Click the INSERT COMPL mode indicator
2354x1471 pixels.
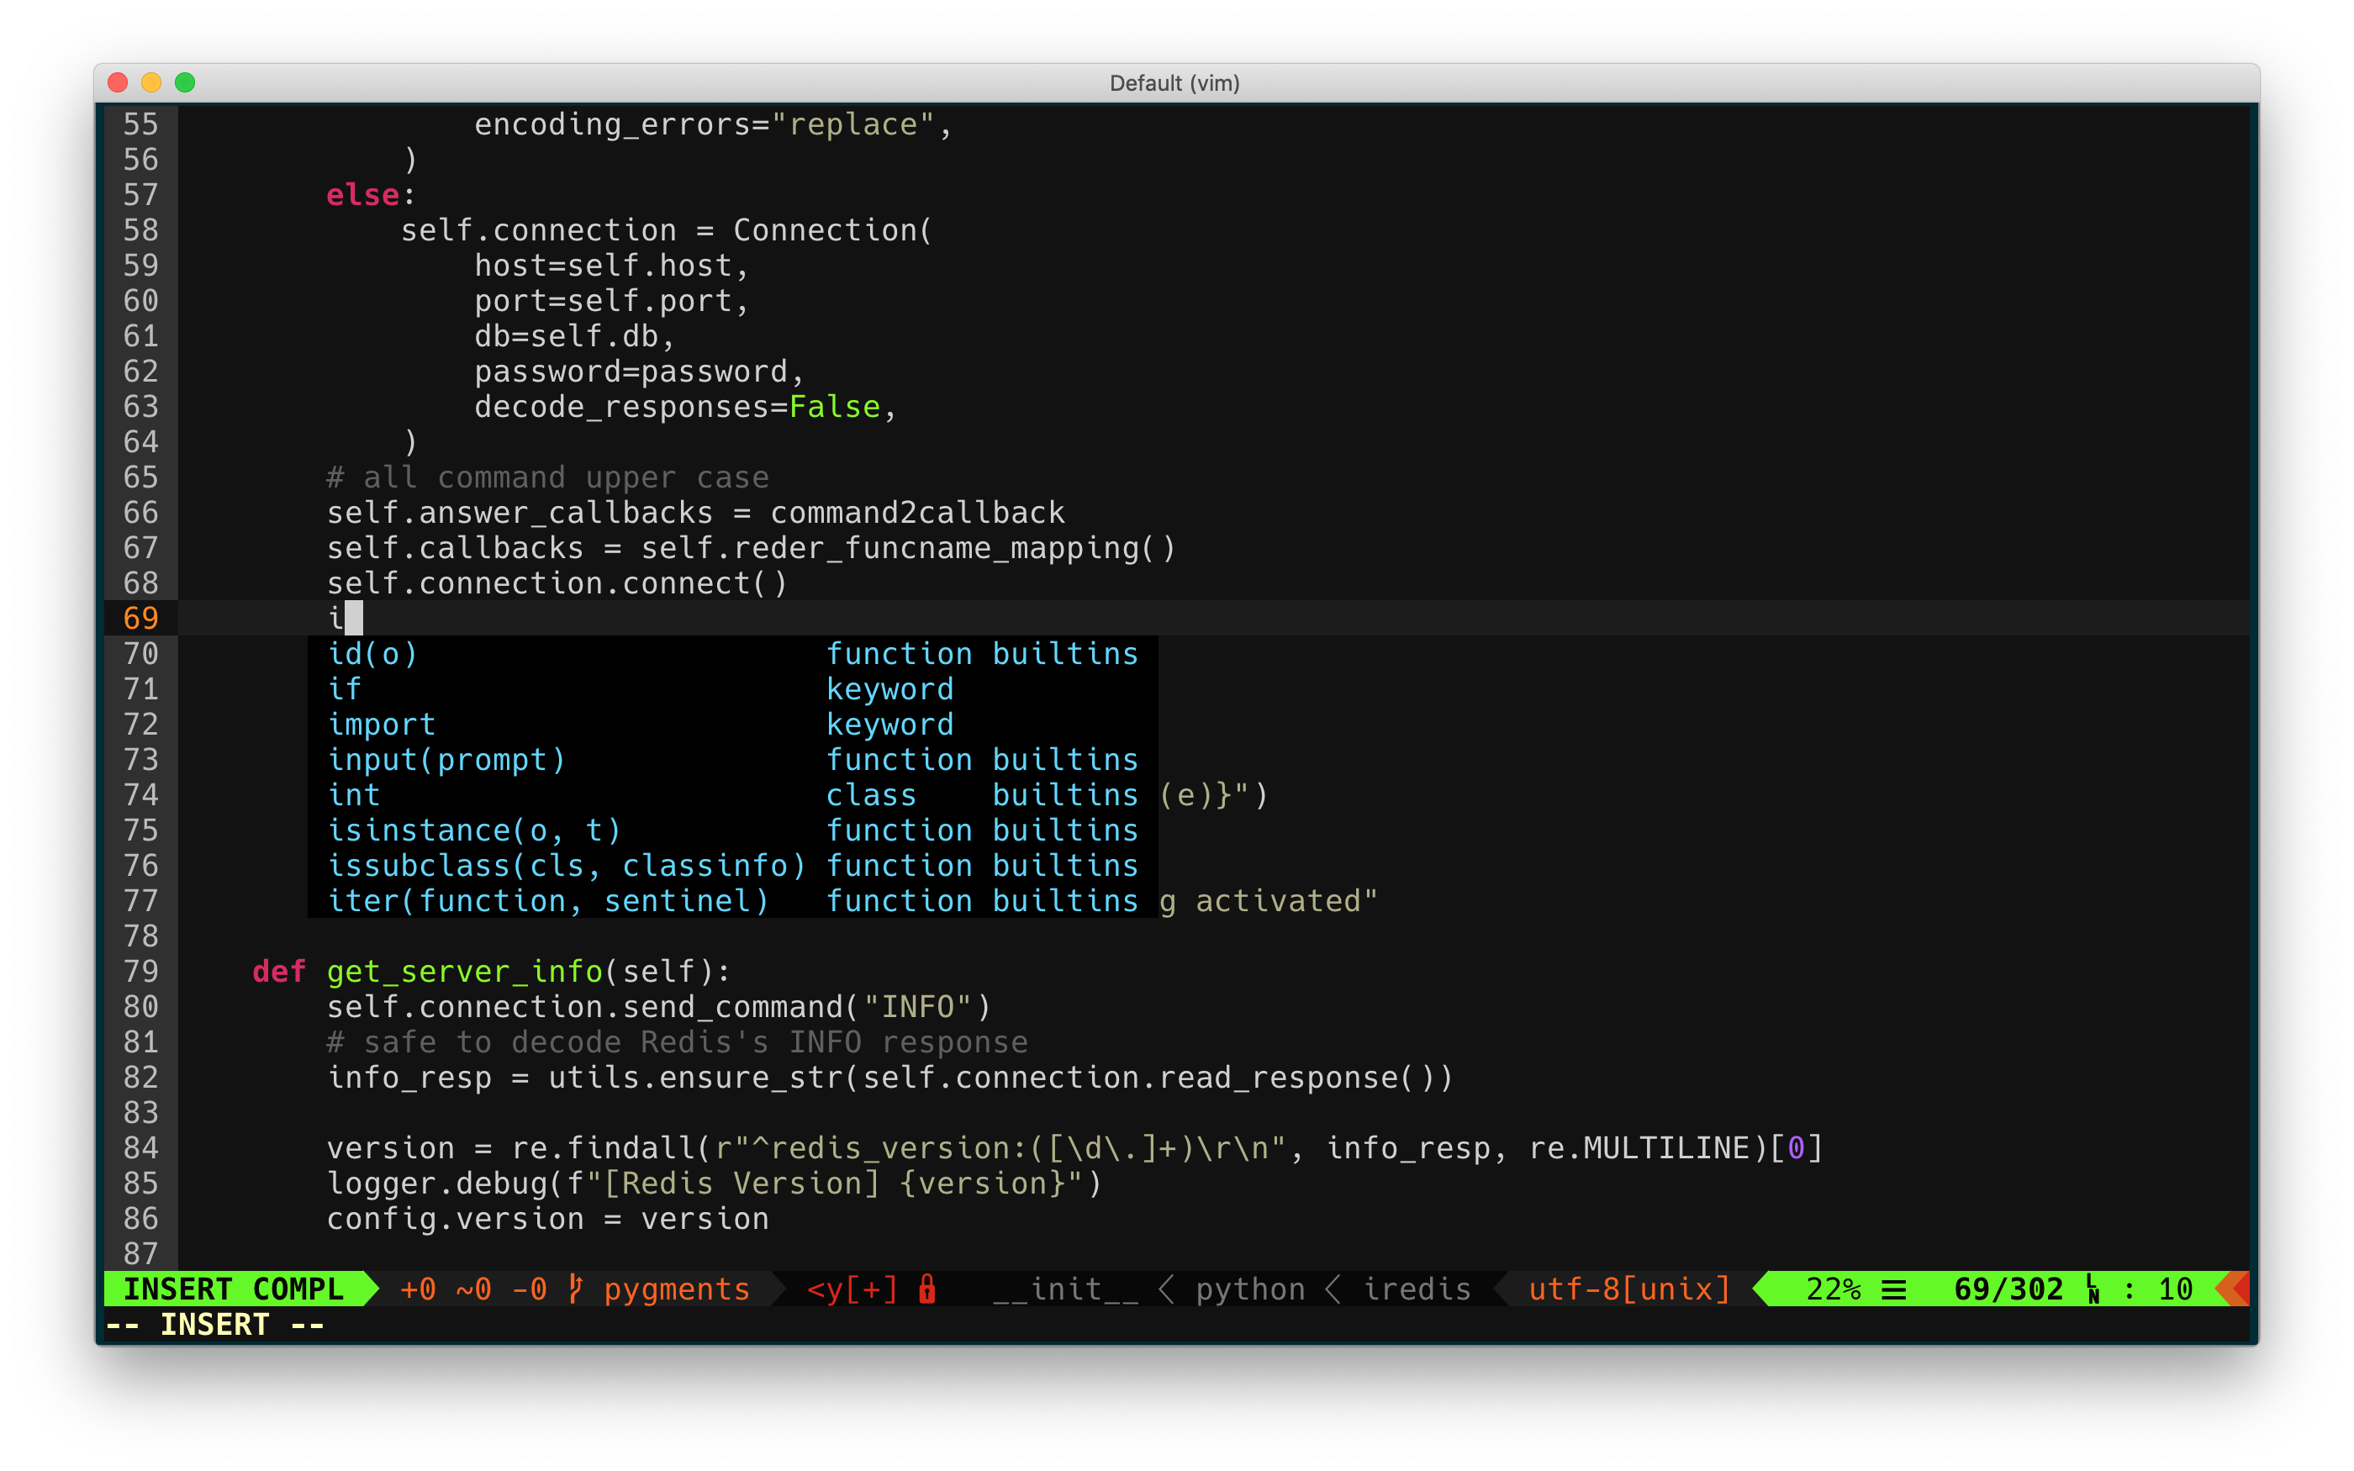pyautogui.click(x=234, y=1288)
